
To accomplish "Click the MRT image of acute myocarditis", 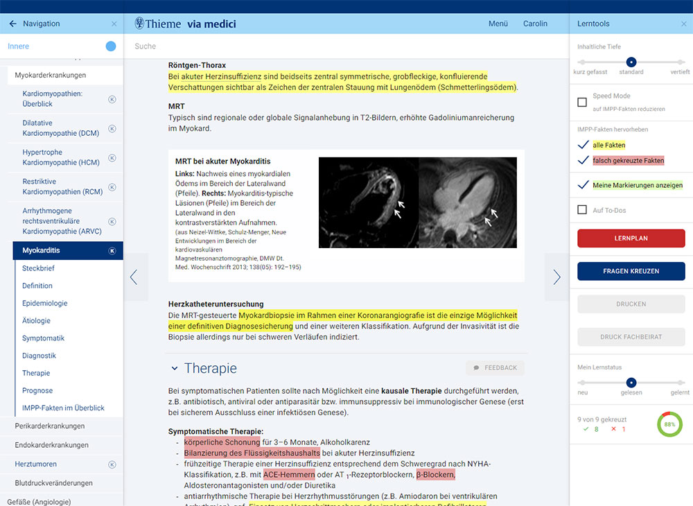I will click(x=418, y=202).
